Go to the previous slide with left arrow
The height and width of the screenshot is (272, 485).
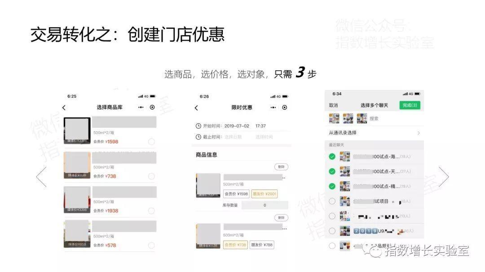(41, 177)
